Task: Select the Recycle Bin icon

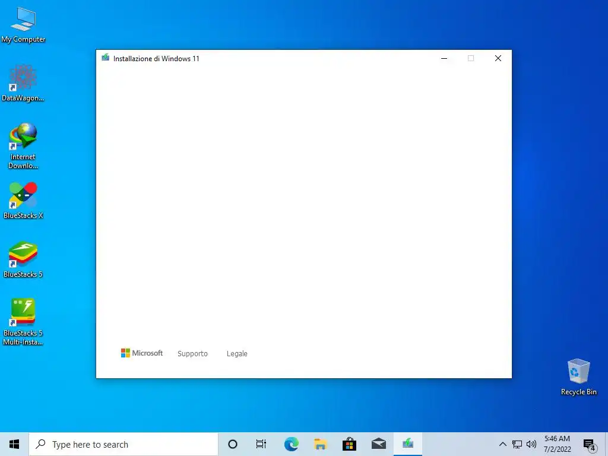Action: click(578, 377)
